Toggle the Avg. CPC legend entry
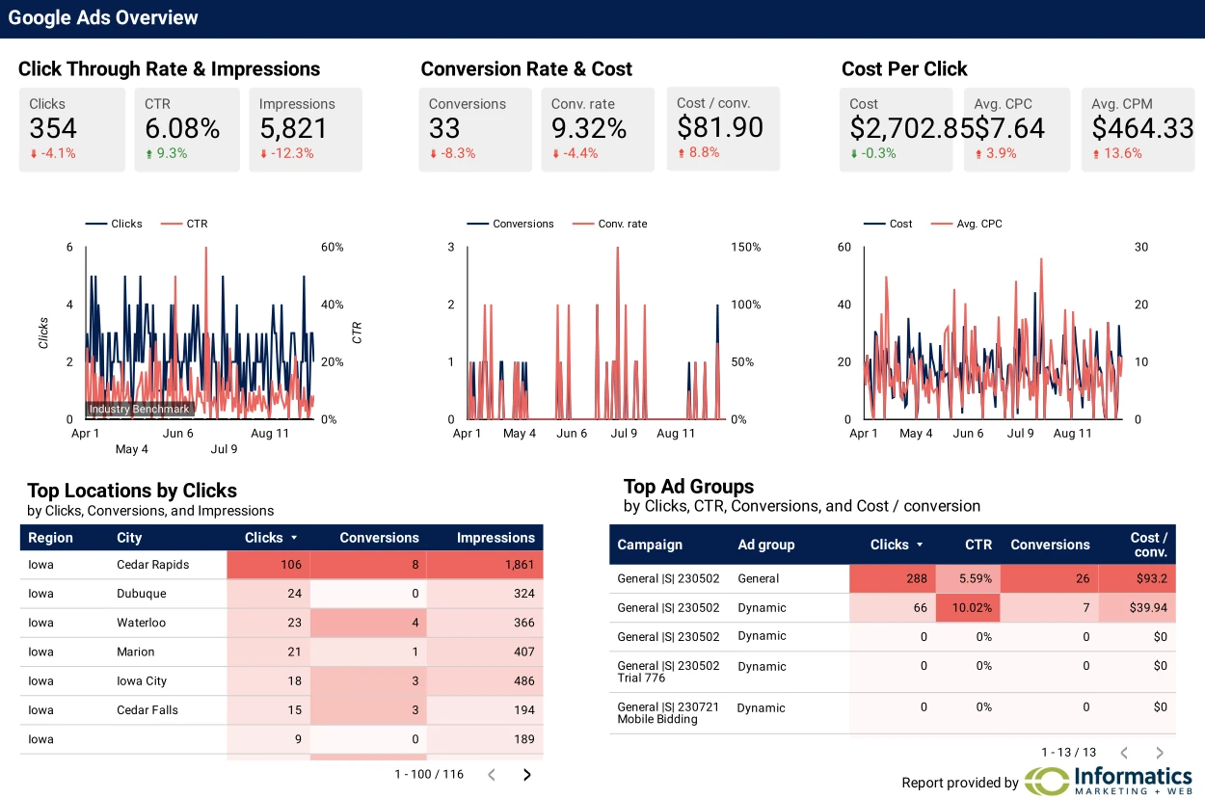This screenshot has width=1205, height=799. pyautogui.click(x=966, y=224)
